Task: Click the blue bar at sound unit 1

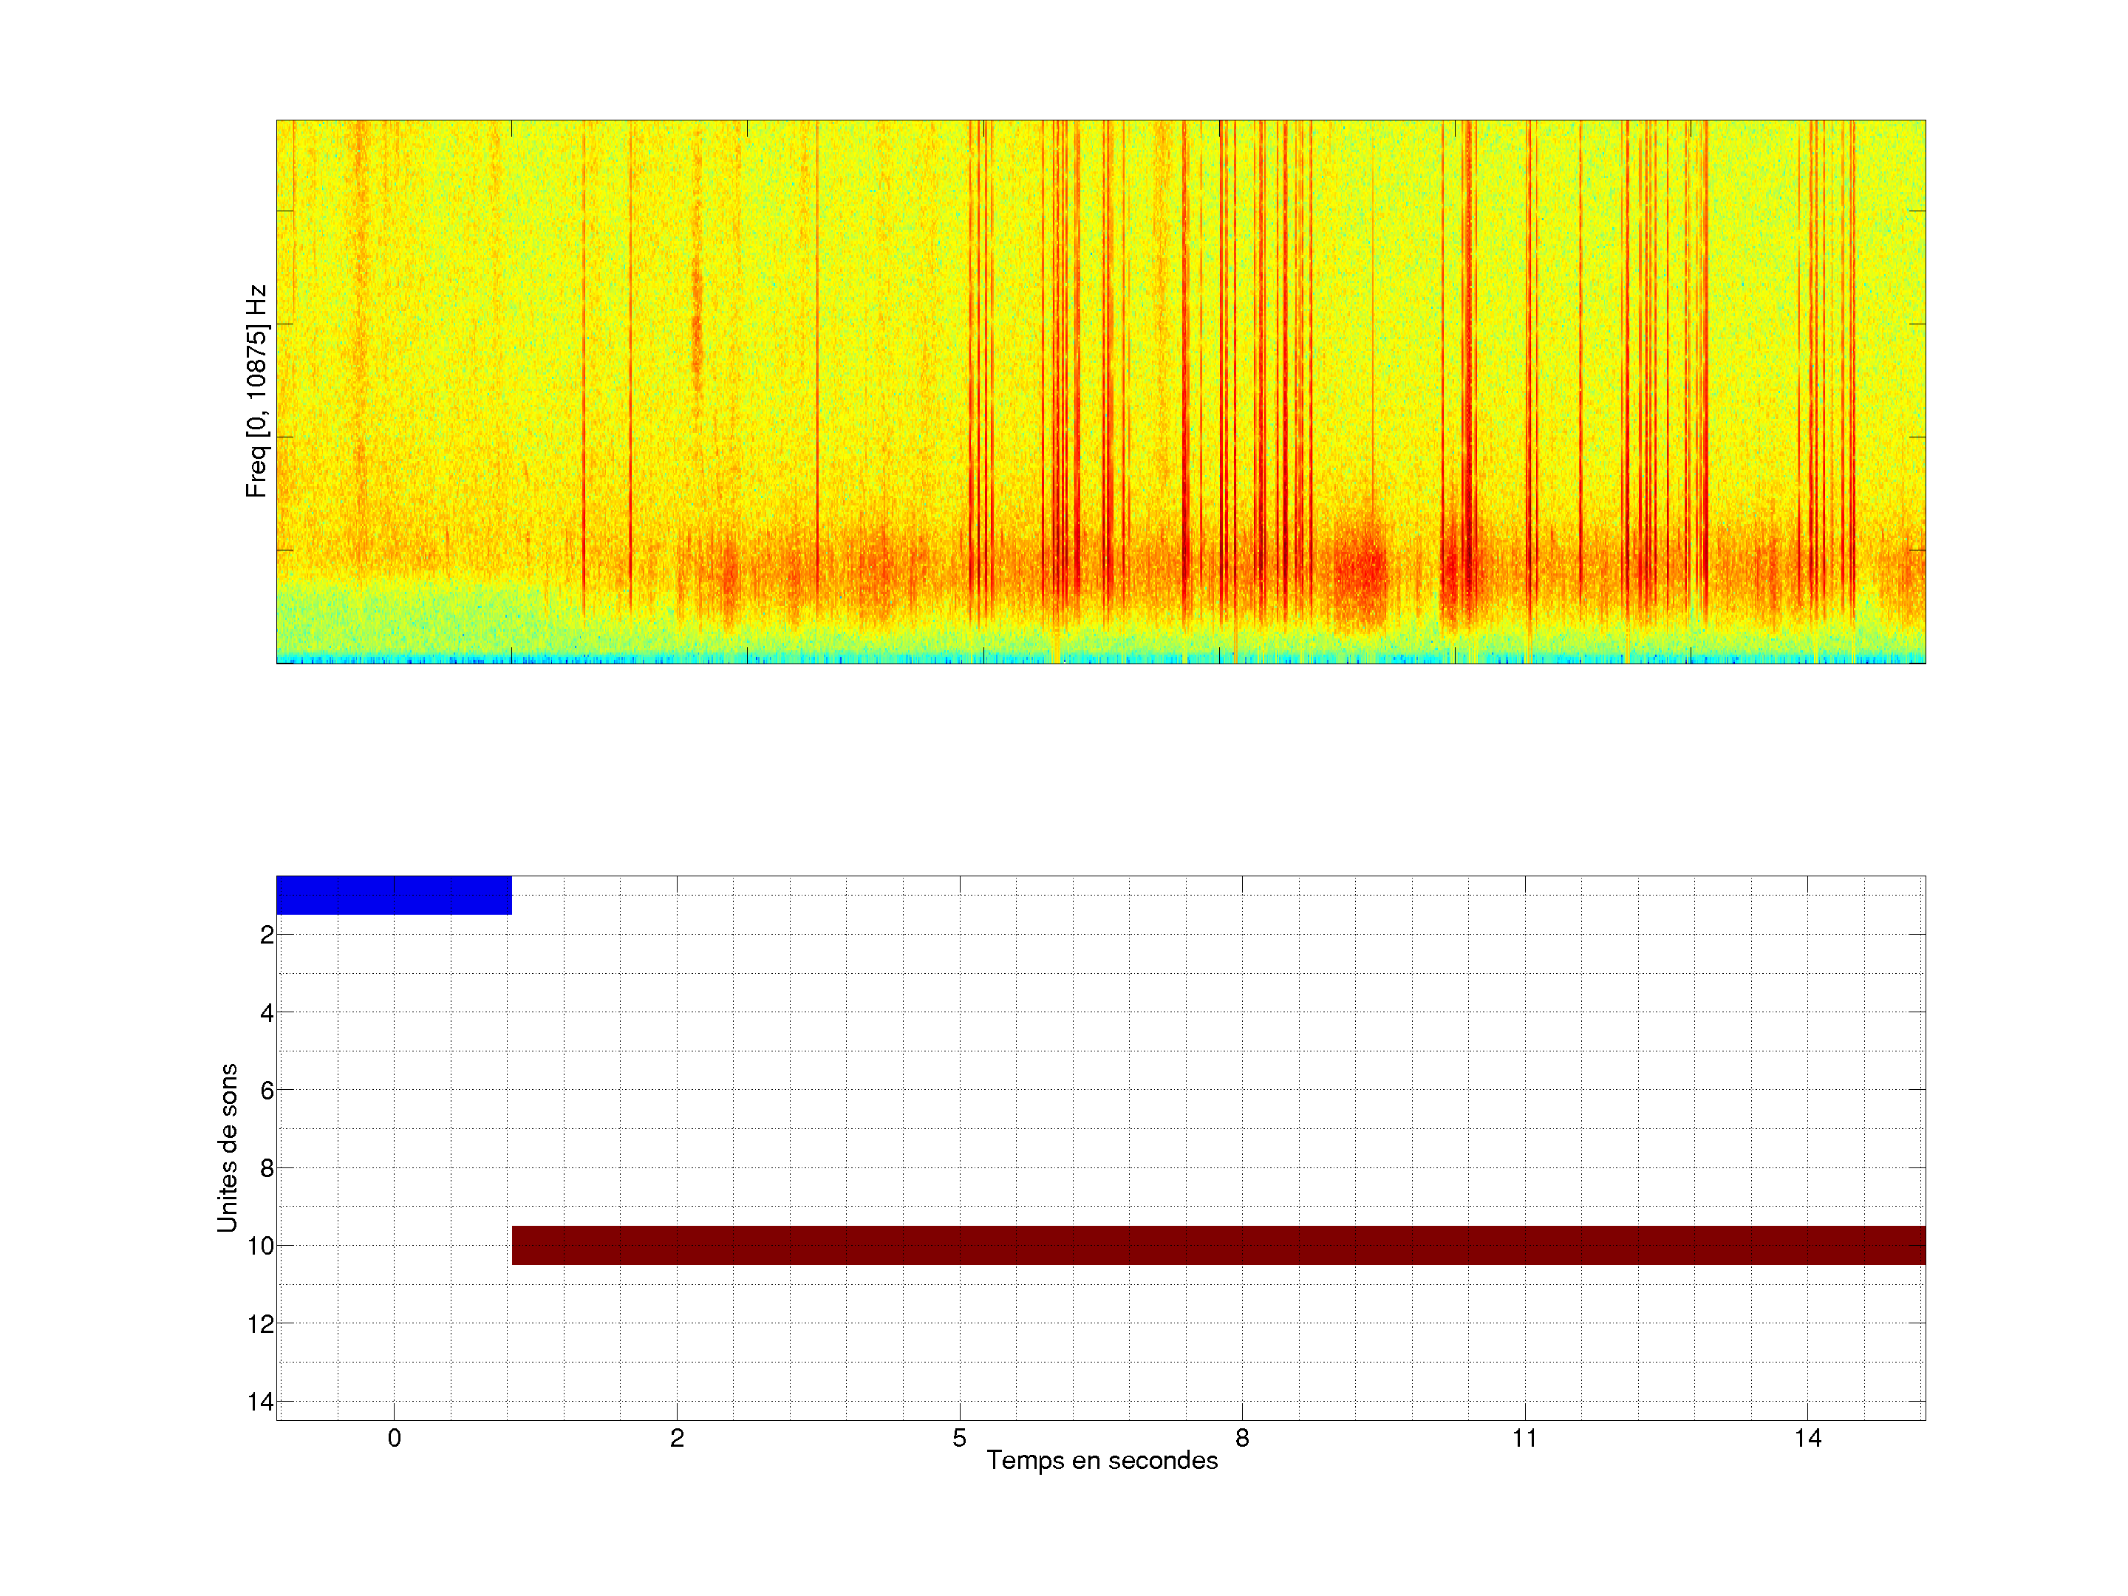Action: pos(394,895)
